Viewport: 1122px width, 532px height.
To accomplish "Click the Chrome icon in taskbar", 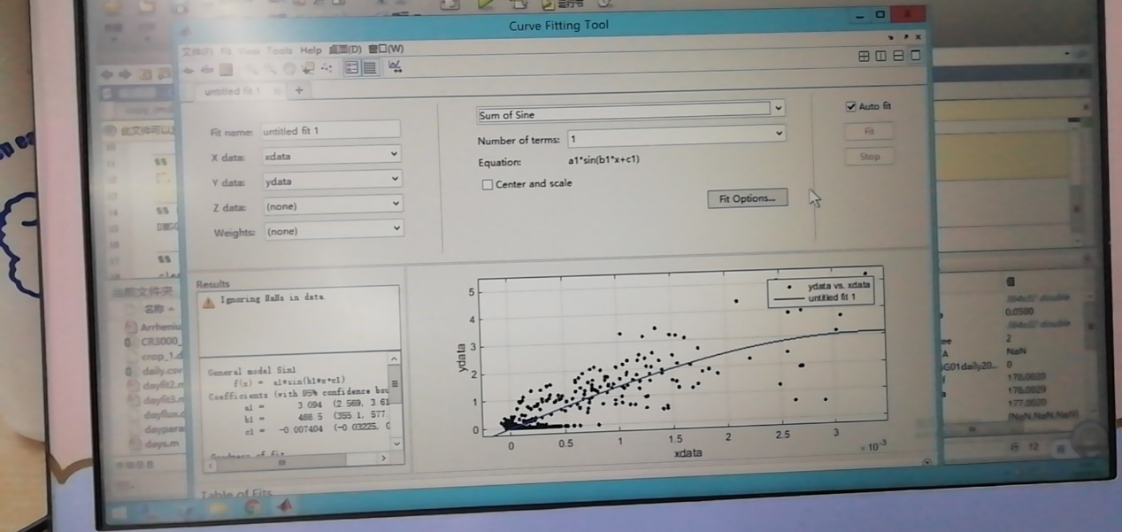I will pyautogui.click(x=251, y=506).
